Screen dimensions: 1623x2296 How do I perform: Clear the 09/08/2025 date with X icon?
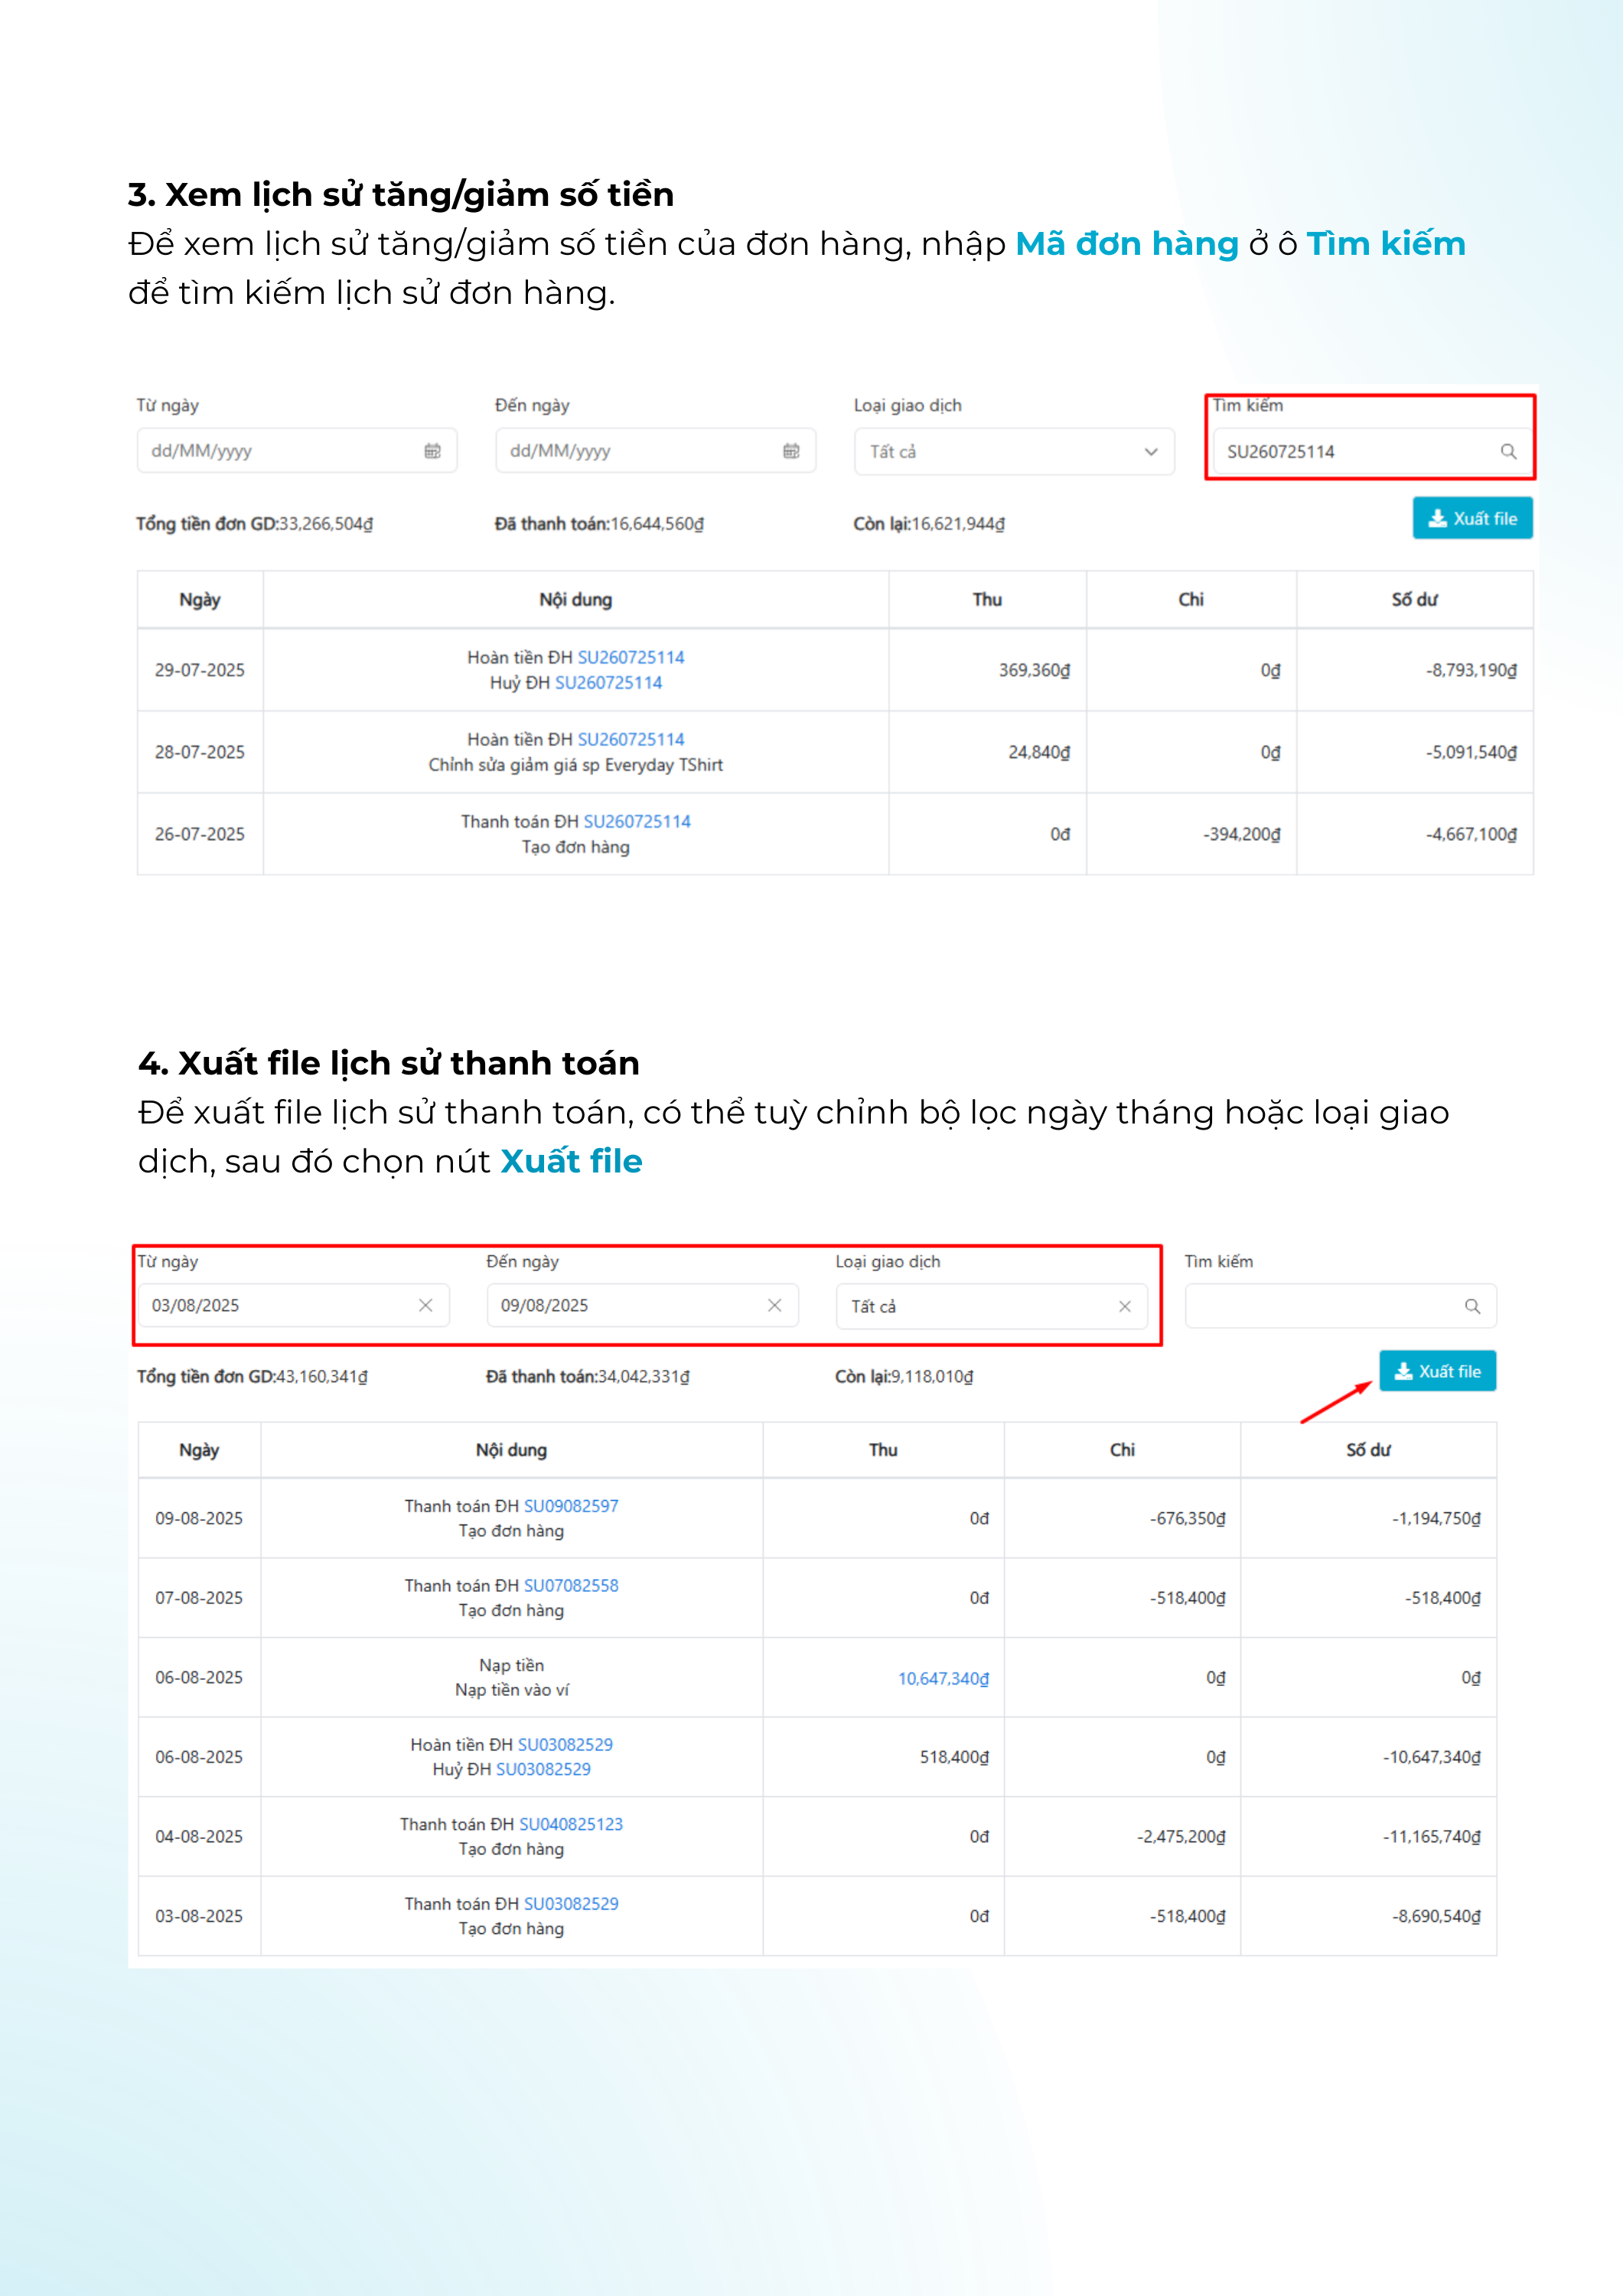(774, 1305)
